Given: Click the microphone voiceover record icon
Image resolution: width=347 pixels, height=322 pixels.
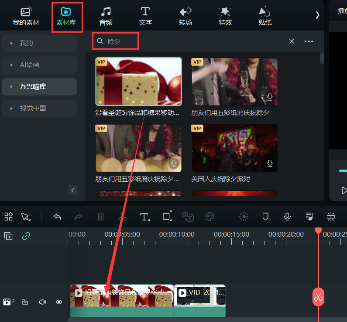Looking at the screenshot, I should coord(287,217).
